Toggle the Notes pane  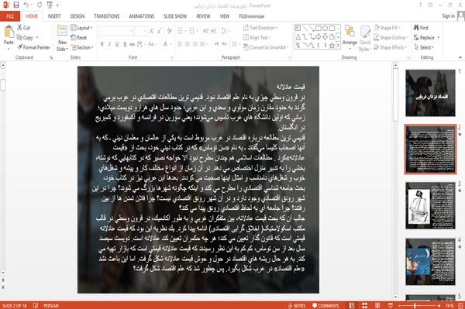pos(297,305)
